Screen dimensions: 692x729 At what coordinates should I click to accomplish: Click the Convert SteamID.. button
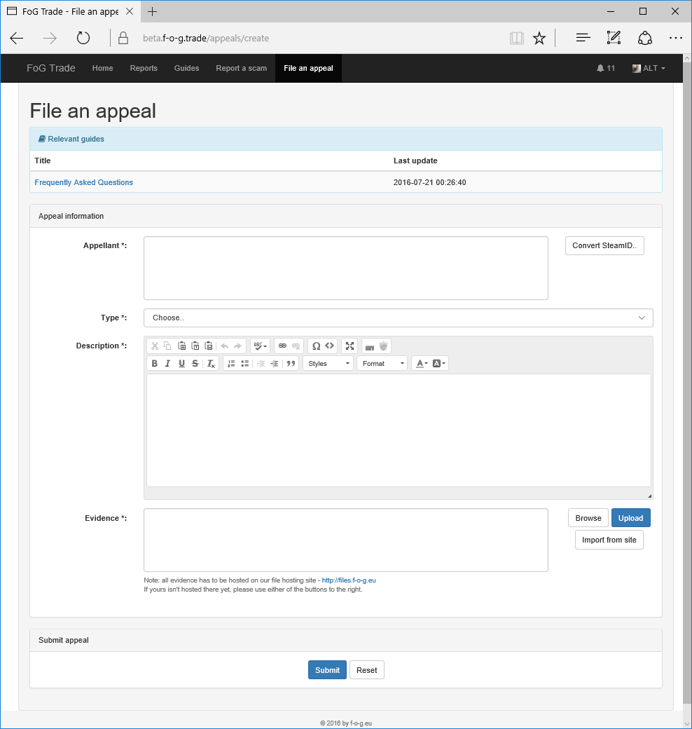click(604, 245)
